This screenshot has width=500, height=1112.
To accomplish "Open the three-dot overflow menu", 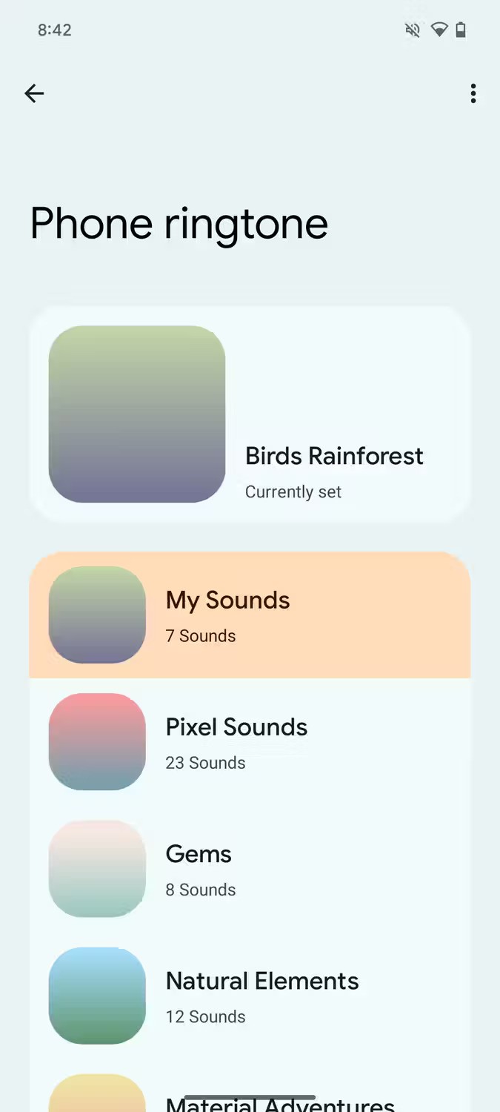I will pyautogui.click(x=473, y=93).
